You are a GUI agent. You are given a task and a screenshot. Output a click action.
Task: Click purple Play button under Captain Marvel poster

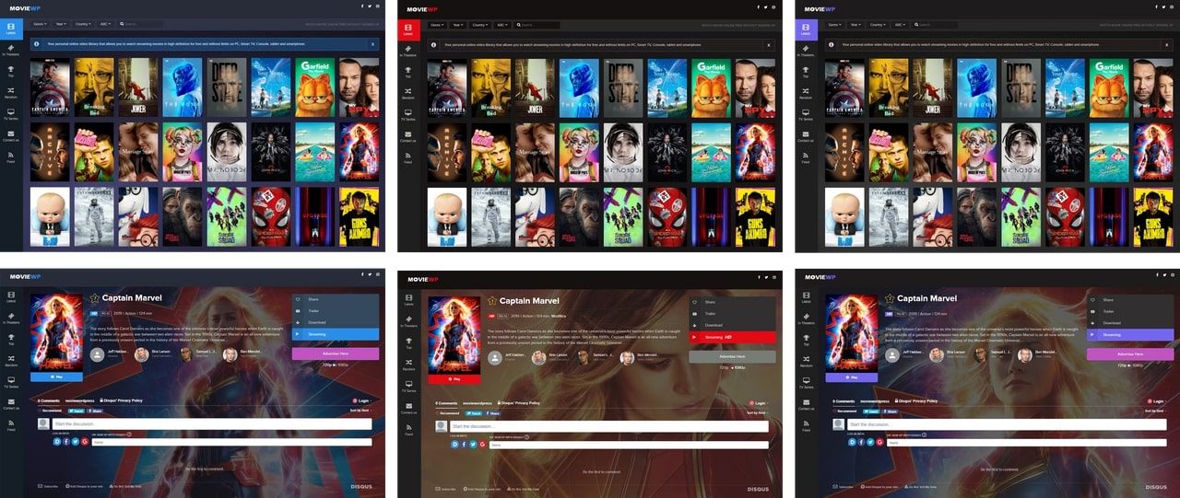[x=852, y=376]
